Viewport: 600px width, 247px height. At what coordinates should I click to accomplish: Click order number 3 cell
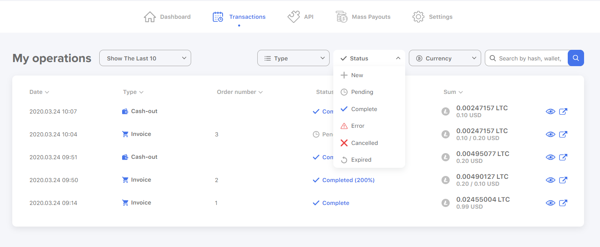(x=216, y=134)
